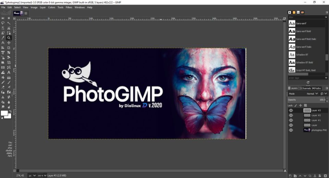Swap foreground and background colors
329x178 pixels.
pos(10,111)
